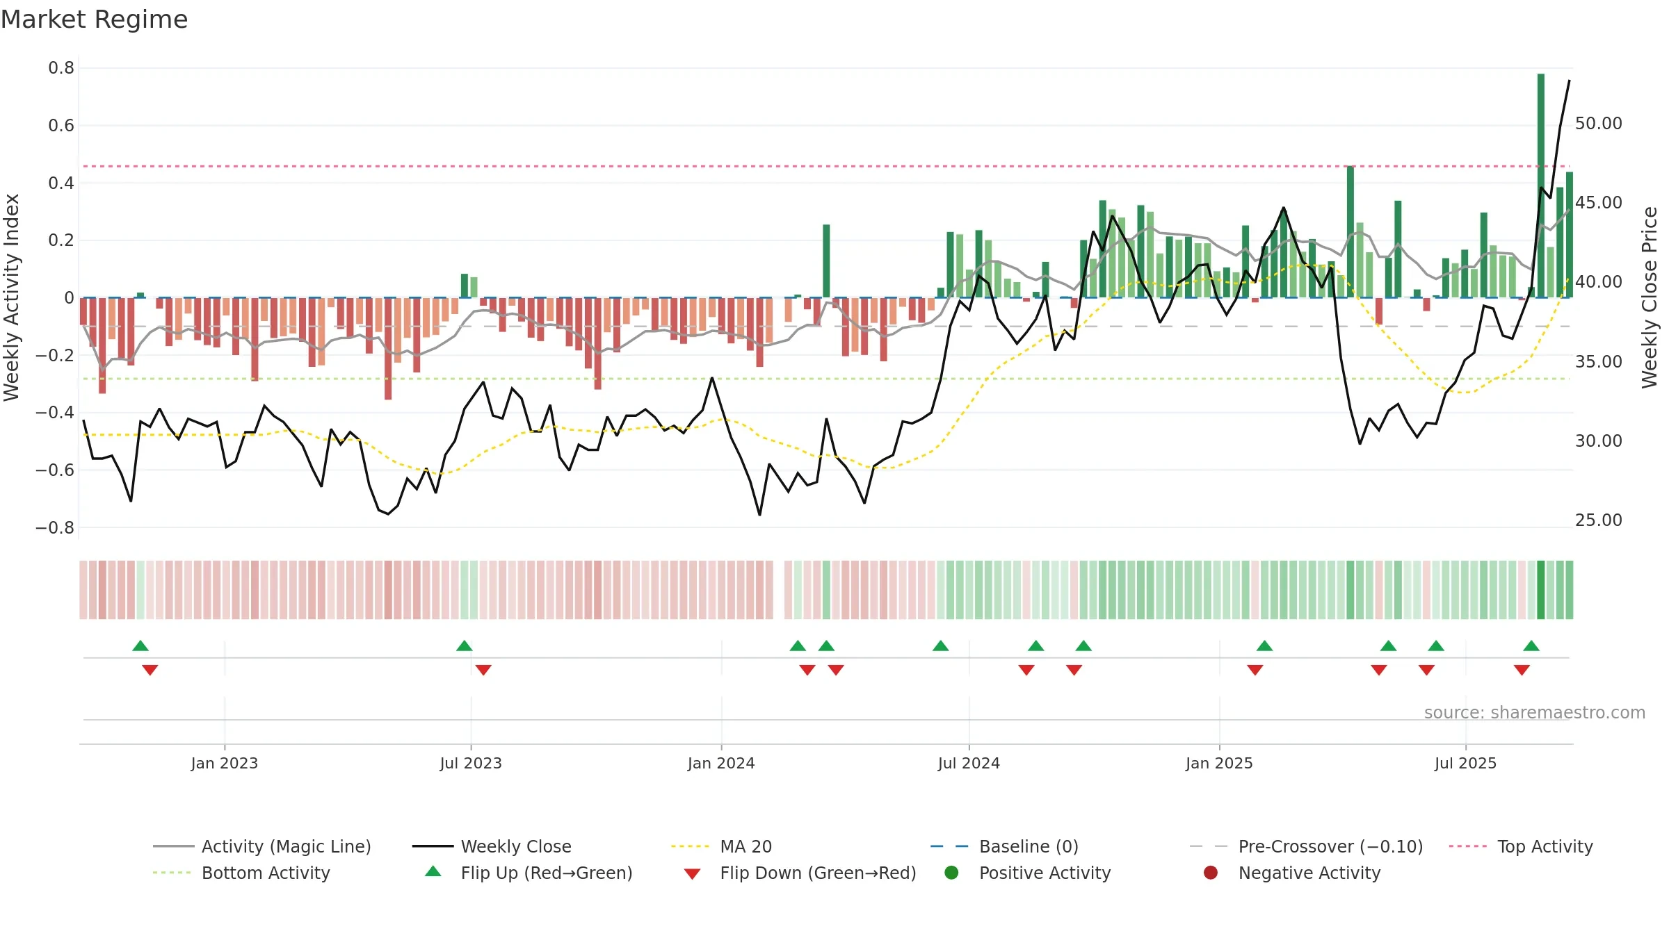Viewport: 1669px width, 938px height.
Task: Click the Flip Up triangle just after Jan 2025
Action: click(x=1265, y=646)
